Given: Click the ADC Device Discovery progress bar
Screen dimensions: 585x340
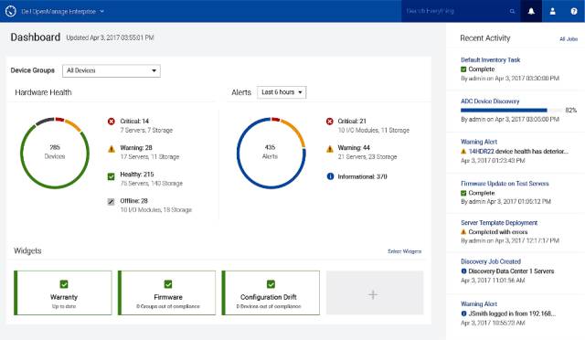Looking at the screenshot, I should click(511, 110).
